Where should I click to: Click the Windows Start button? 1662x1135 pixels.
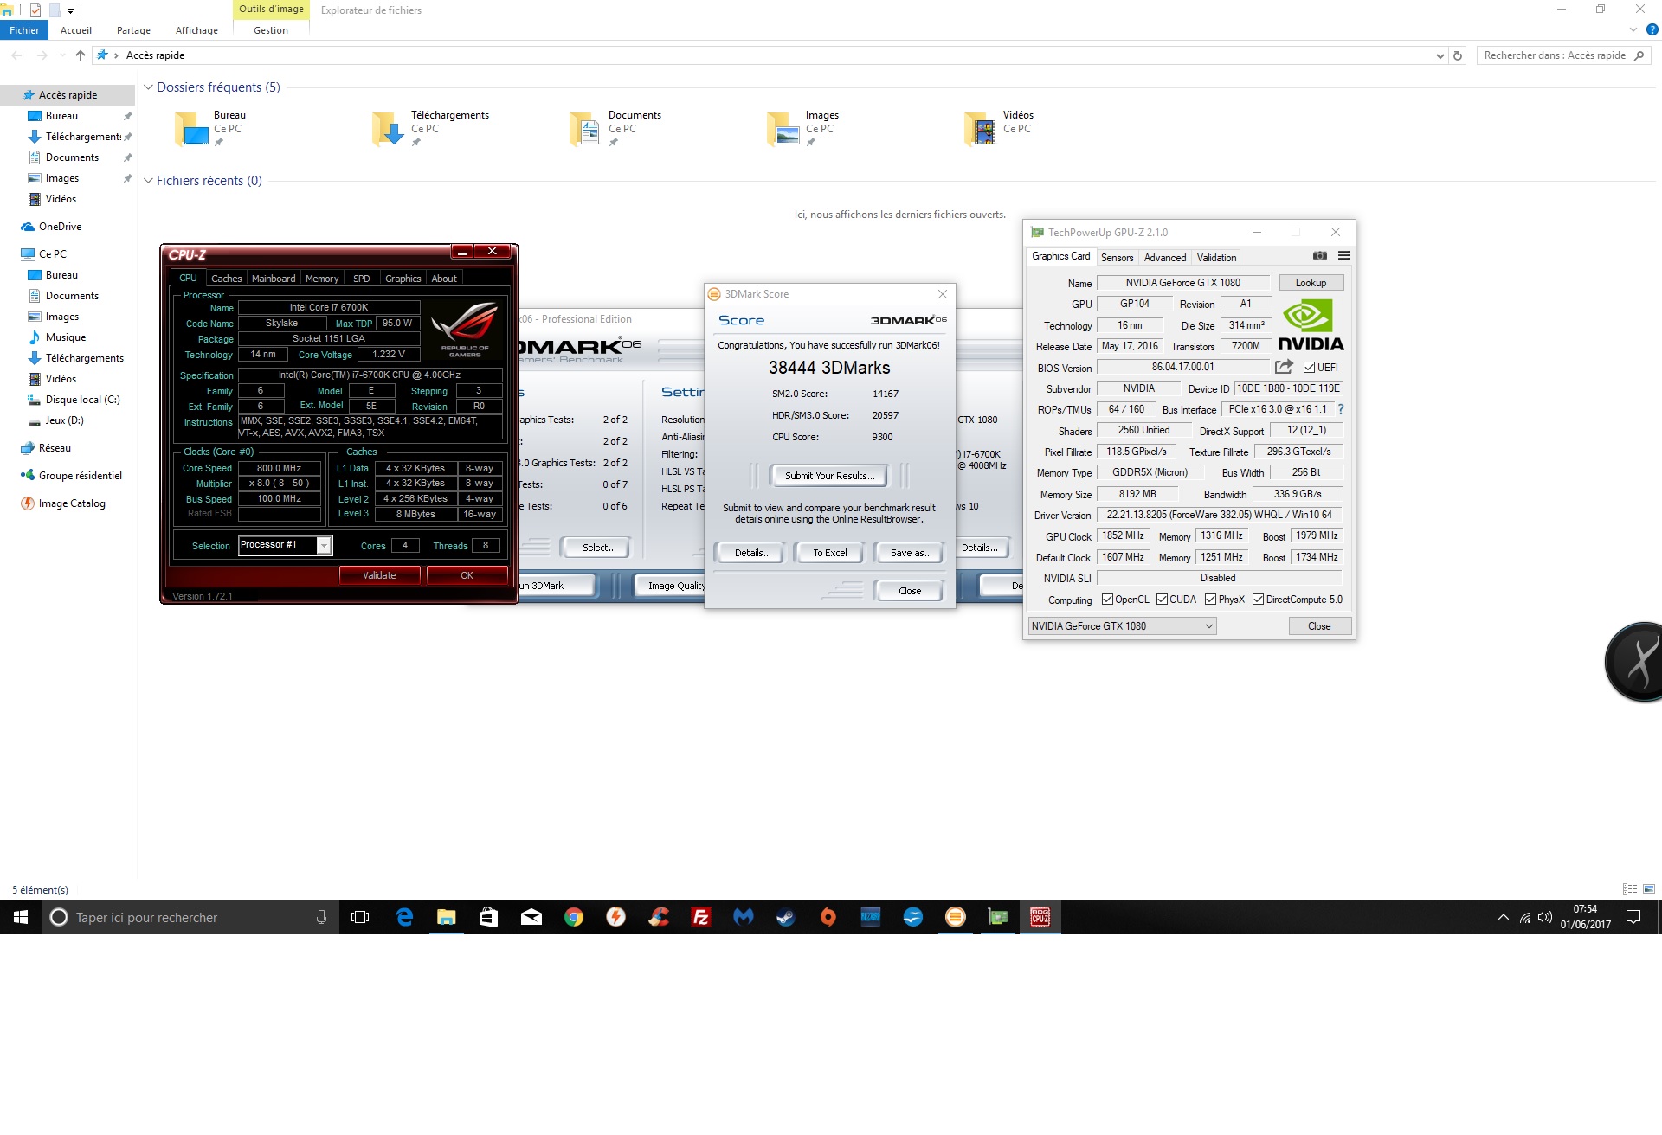pyautogui.click(x=21, y=917)
